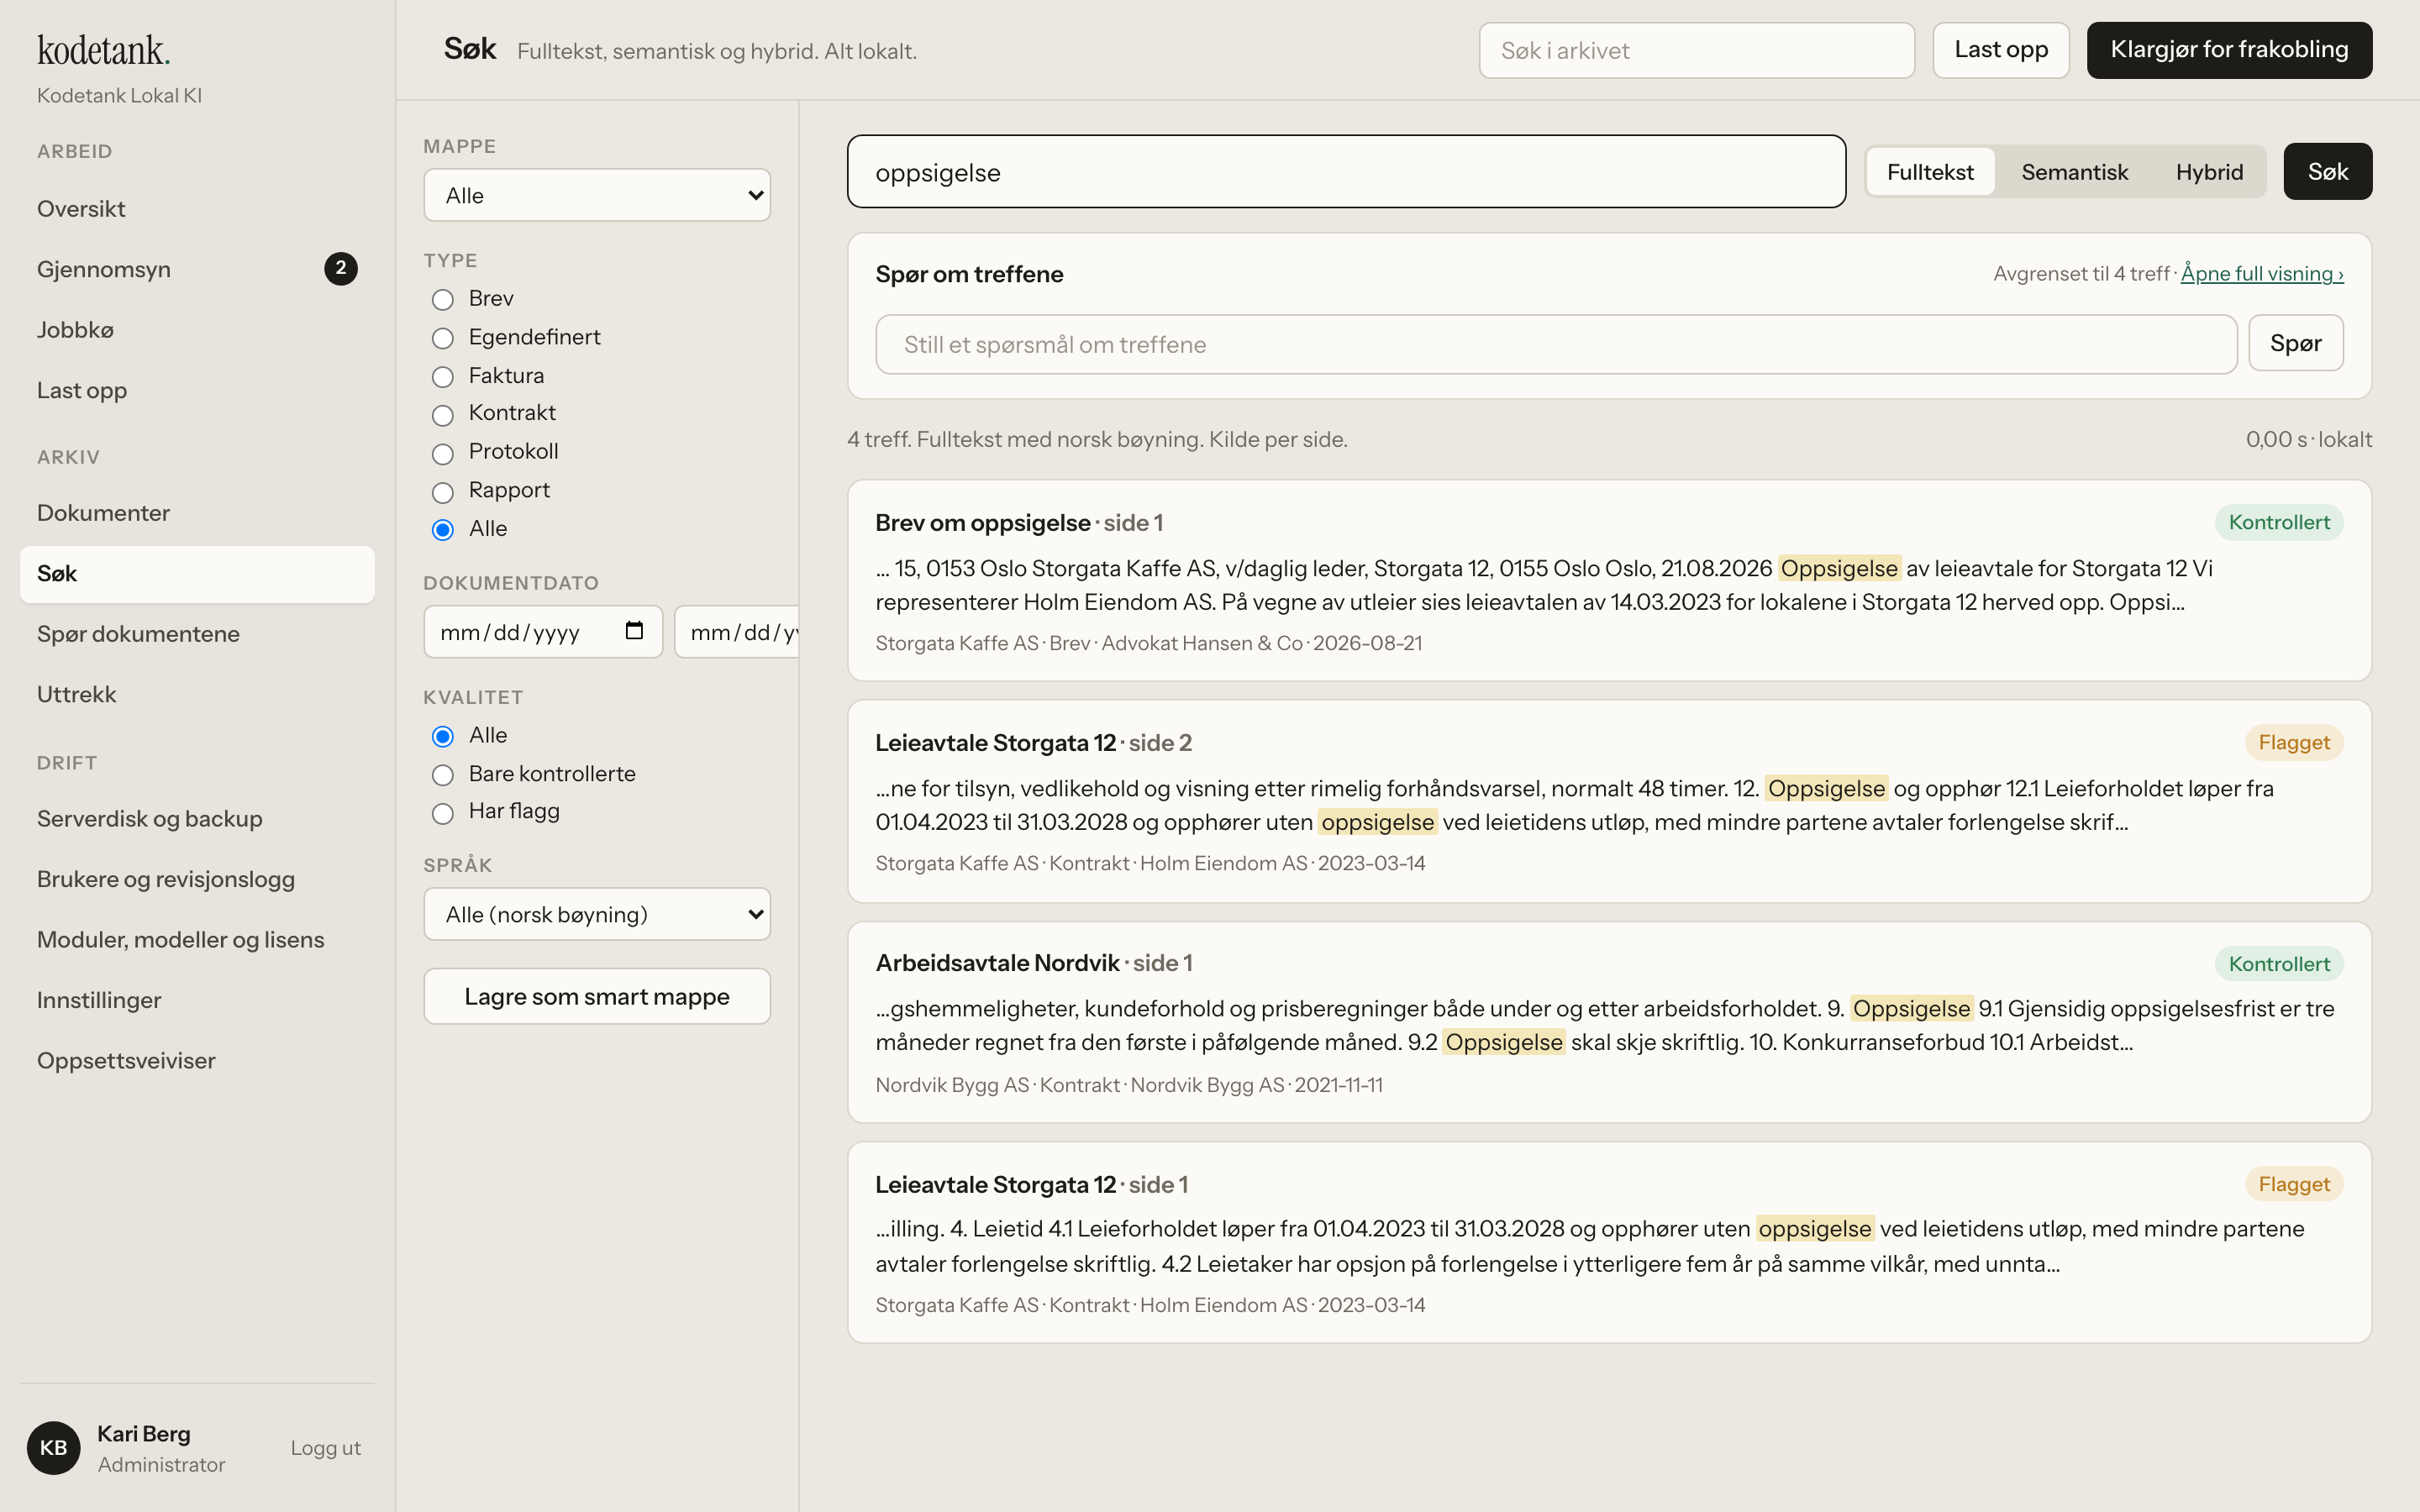The width and height of the screenshot is (2420, 1512).
Task: Open Moduler, modeller og lisens
Action: click(x=197, y=939)
